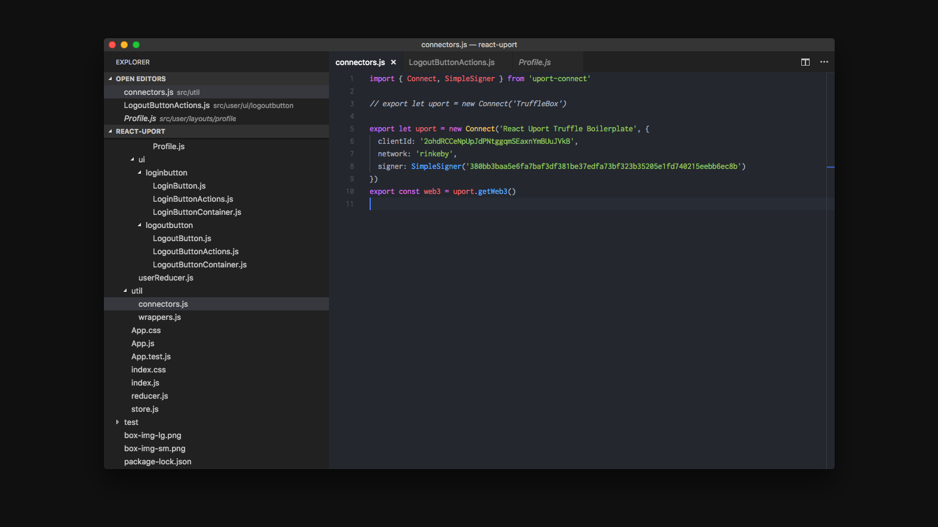The image size is (938, 527).
Task: Open userReducer.js from the explorer
Action: point(165,278)
